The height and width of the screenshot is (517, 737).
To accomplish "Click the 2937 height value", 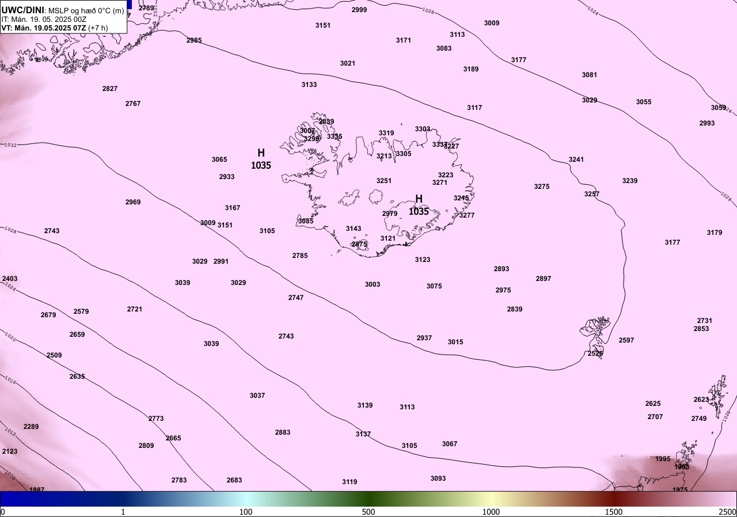I will [x=424, y=338].
